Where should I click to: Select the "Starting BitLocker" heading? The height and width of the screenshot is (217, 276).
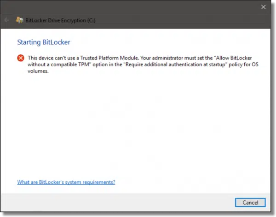tap(44, 42)
